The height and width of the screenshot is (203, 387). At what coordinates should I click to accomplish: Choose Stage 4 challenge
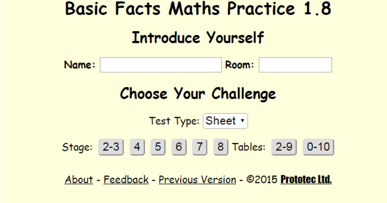(x=137, y=147)
